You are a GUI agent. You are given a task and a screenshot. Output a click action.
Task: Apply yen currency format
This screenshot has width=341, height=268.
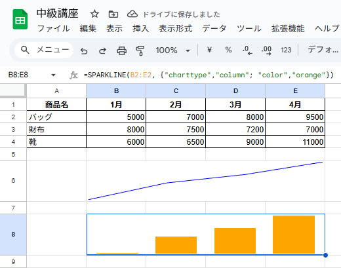[x=209, y=50]
